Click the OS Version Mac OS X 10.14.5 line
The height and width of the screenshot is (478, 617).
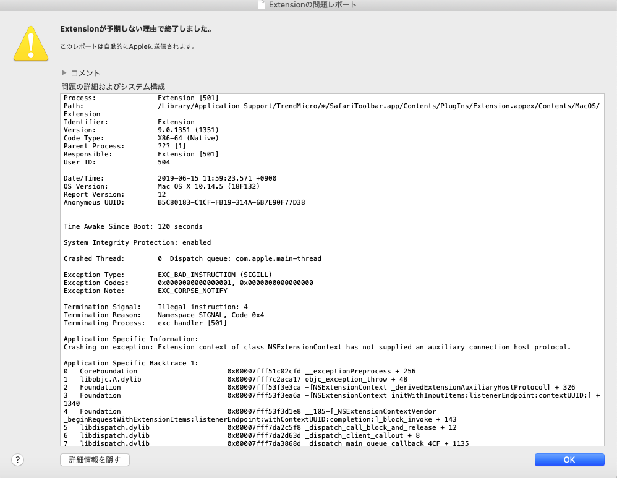tap(161, 186)
